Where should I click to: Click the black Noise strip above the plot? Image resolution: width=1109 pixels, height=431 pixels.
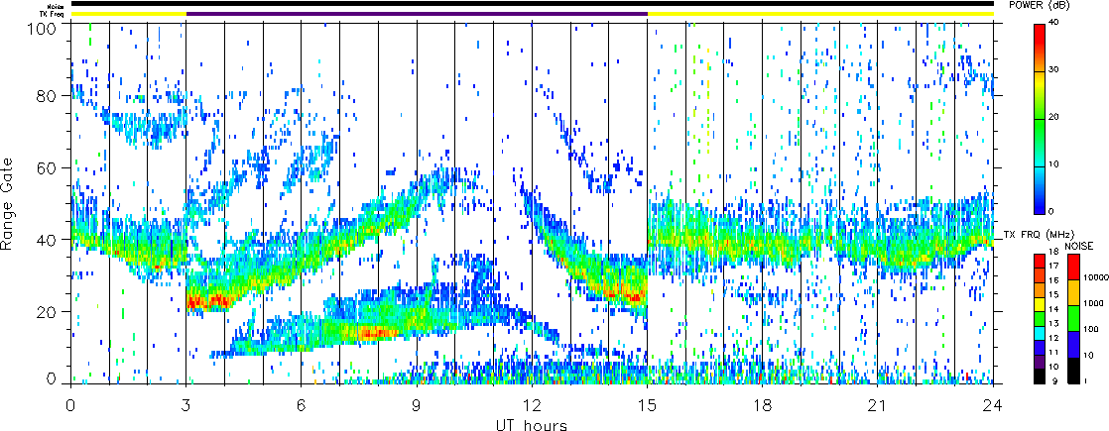click(x=532, y=4)
